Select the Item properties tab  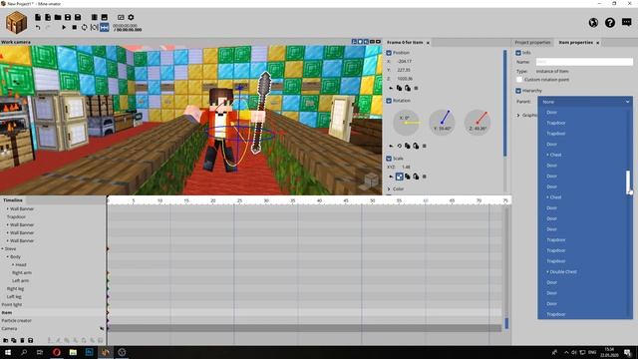(575, 42)
